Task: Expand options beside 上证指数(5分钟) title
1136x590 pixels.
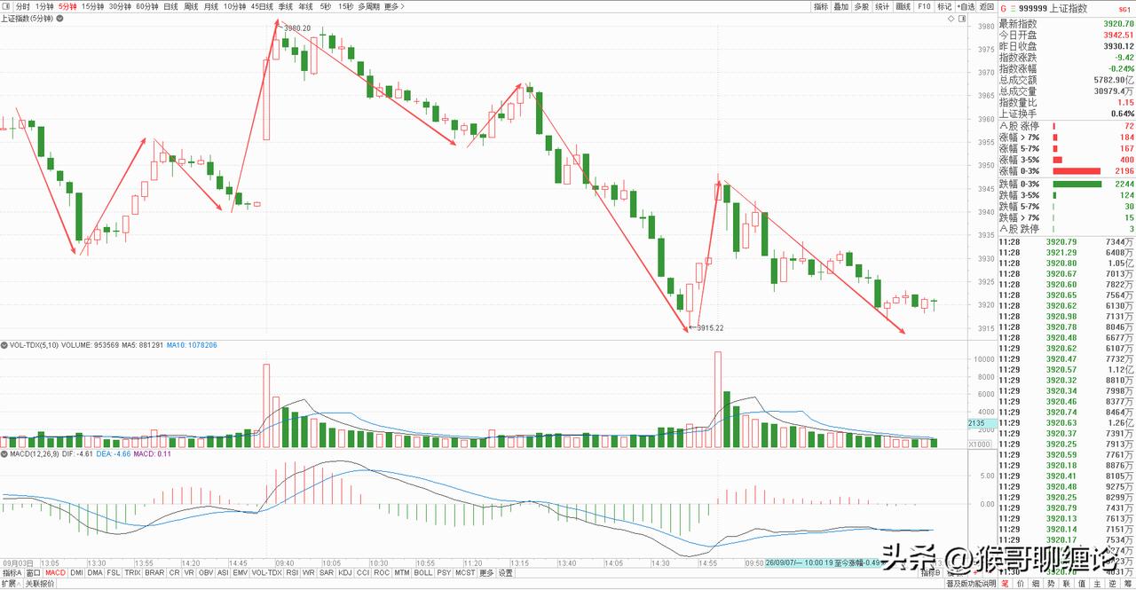Action: [x=59, y=19]
